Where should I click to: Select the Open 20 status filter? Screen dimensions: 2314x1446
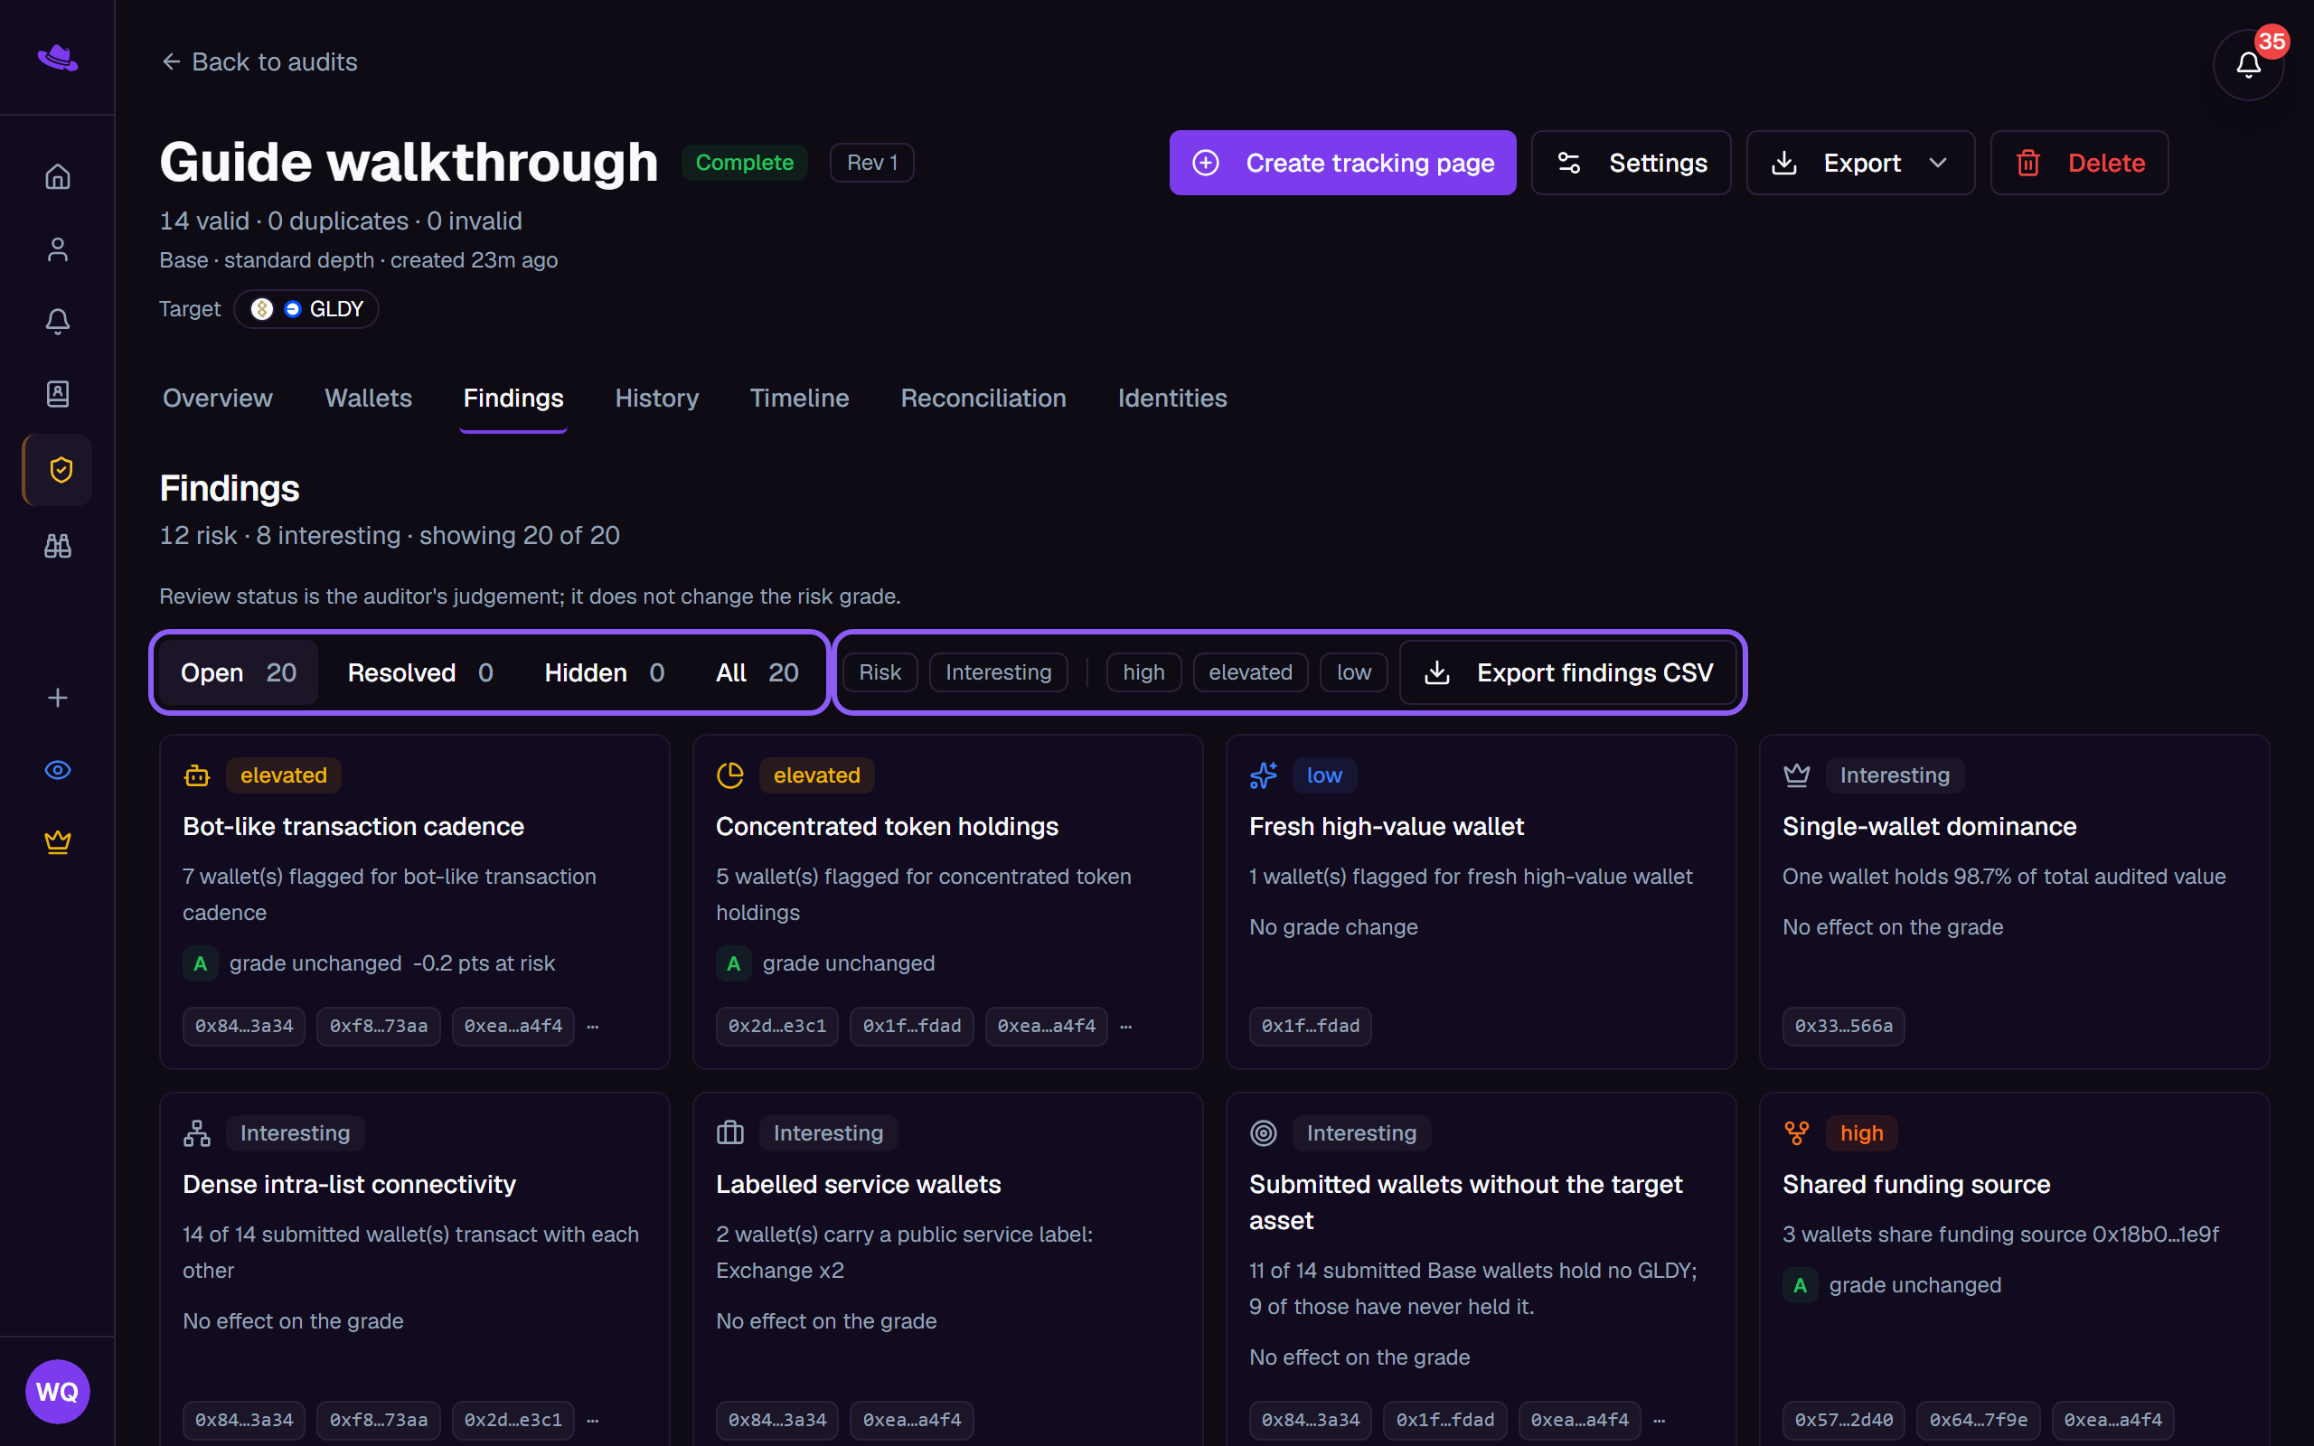[x=238, y=672]
